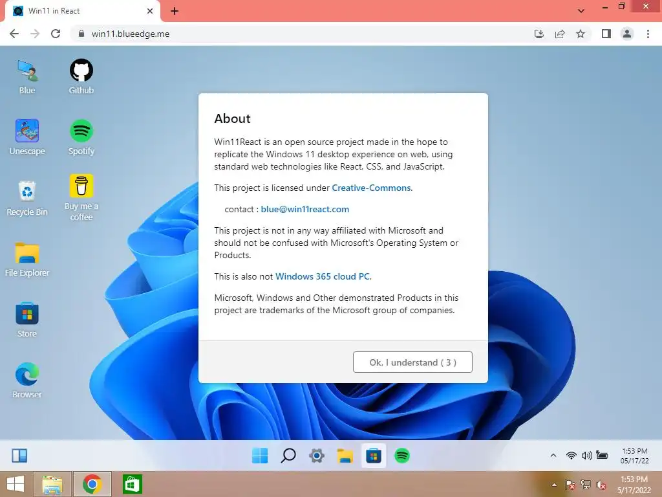Go back in Chrome

click(14, 34)
